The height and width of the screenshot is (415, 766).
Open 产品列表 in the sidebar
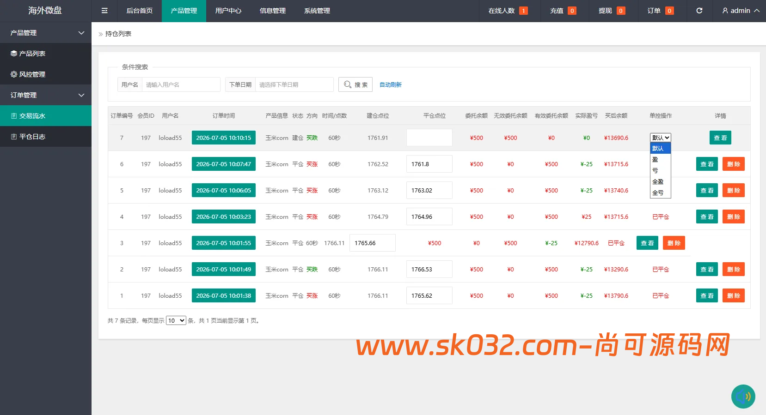(x=46, y=54)
